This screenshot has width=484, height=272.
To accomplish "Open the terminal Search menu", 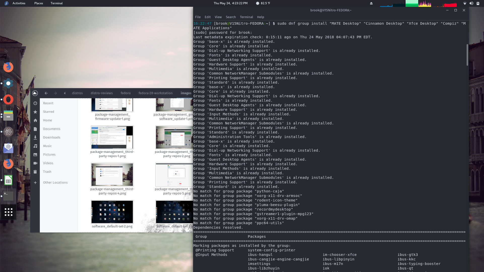I will point(231,17).
